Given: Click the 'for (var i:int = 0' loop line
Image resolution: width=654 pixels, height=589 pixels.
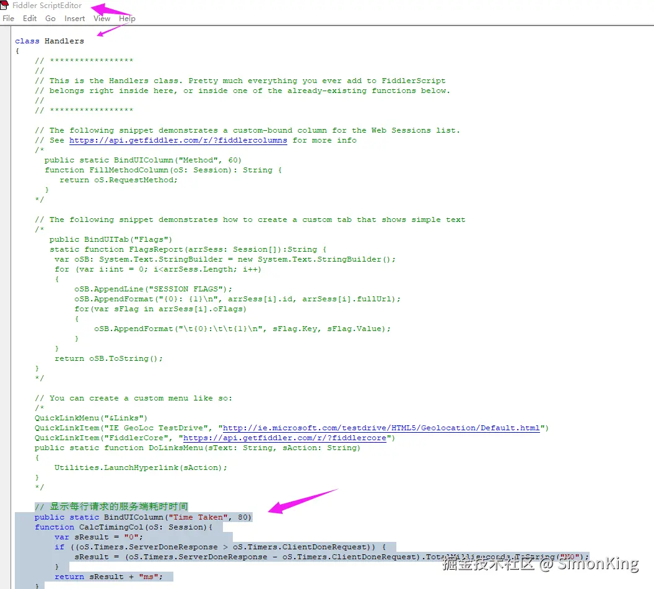Looking at the screenshot, I should pyautogui.click(x=158, y=269).
